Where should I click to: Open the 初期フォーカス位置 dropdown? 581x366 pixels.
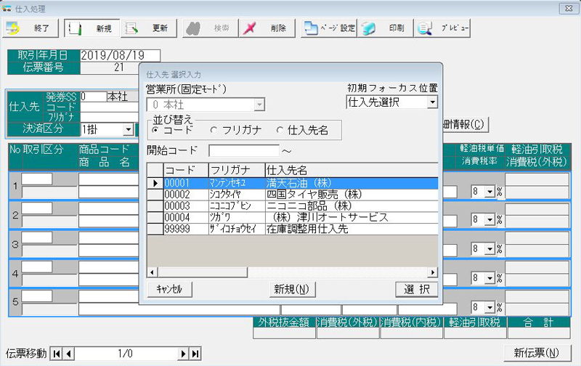pos(433,102)
